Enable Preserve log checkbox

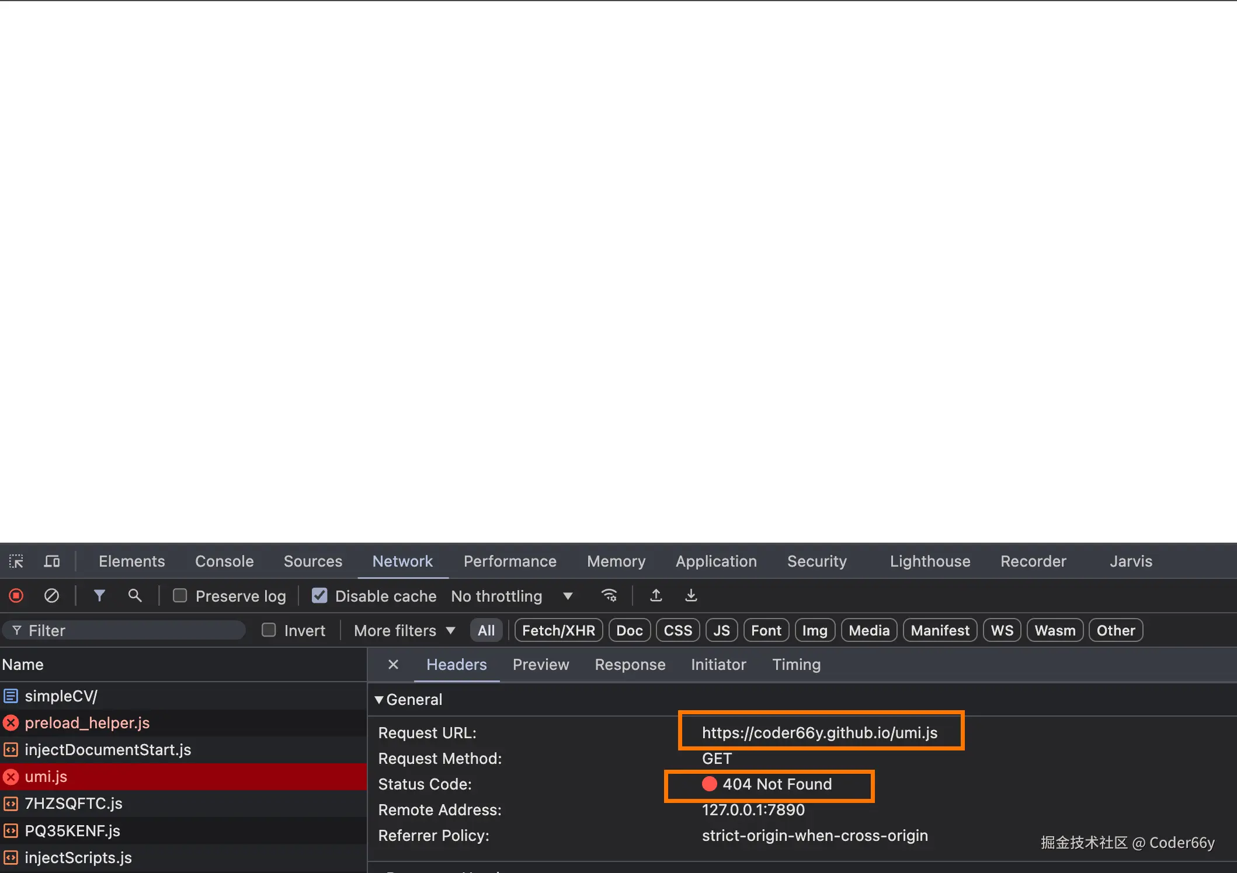pos(180,596)
